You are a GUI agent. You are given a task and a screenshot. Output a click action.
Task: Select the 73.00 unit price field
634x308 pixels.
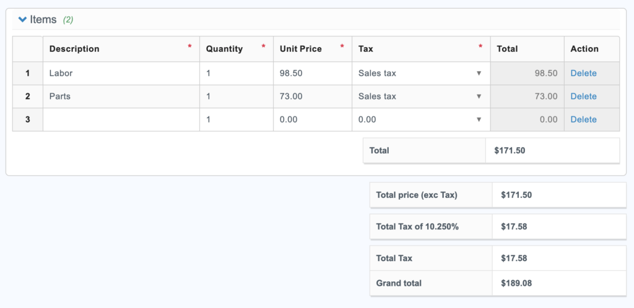(x=312, y=96)
